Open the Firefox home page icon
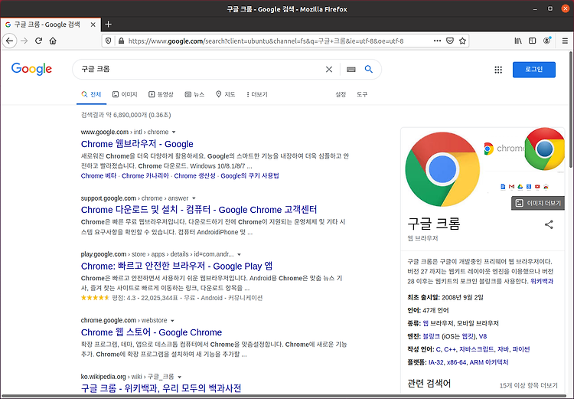 tap(53, 41)
